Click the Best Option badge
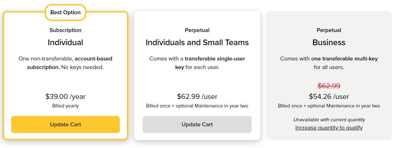This screenshot has height=148, width=395. [x=65, y=12]
